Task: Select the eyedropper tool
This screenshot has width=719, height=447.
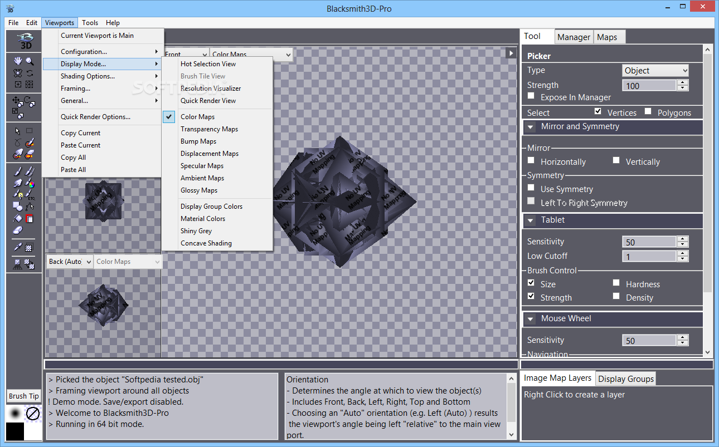Action: pyautogui.click(x=18, y=247)
